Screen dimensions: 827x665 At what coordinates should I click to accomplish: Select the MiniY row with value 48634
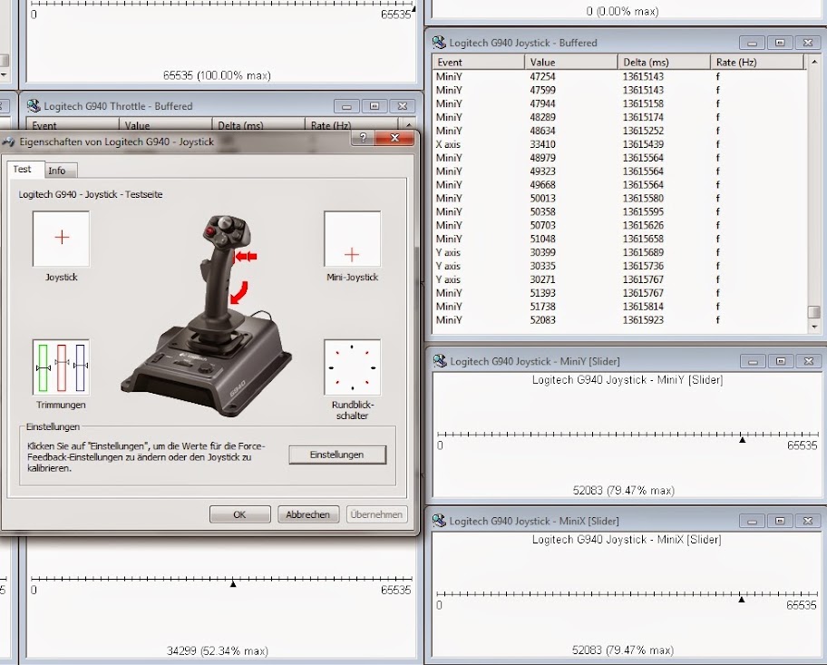coord(619,131)
